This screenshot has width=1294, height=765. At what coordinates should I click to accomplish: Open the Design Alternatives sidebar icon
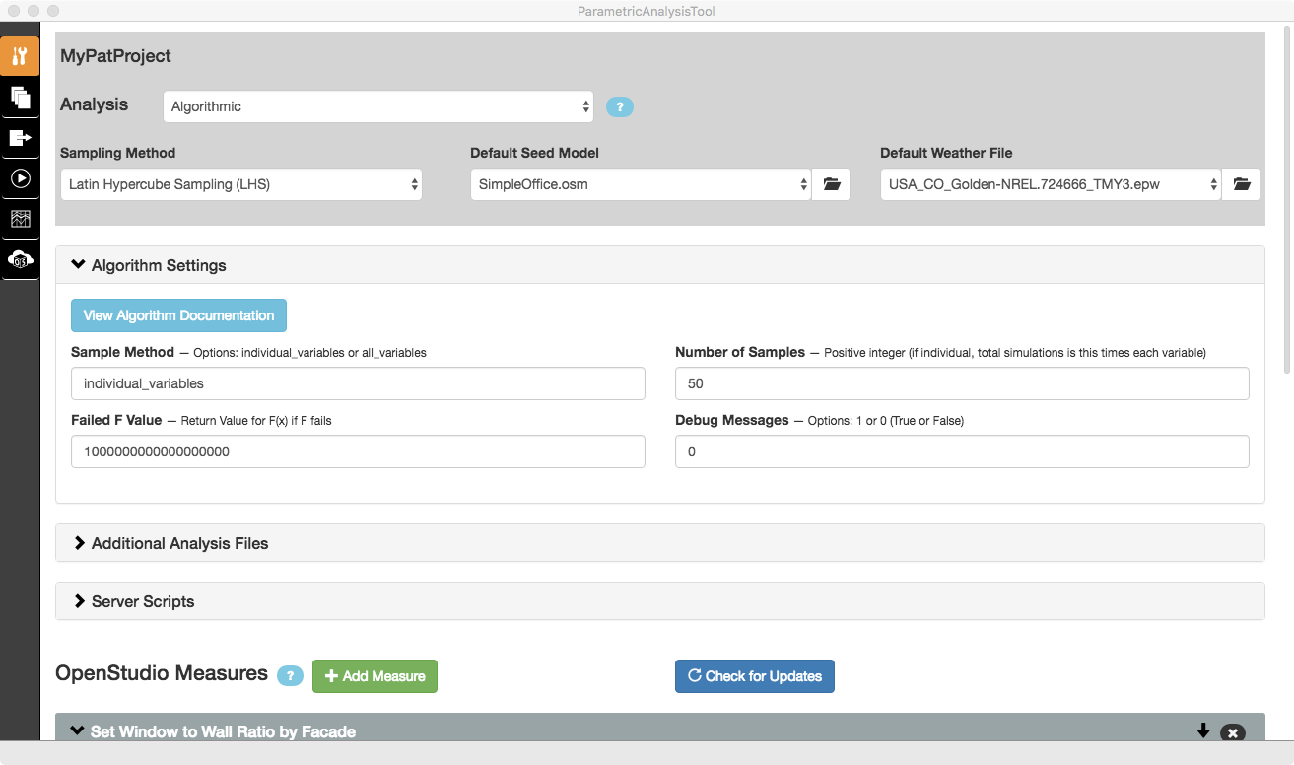click(20, 98)
